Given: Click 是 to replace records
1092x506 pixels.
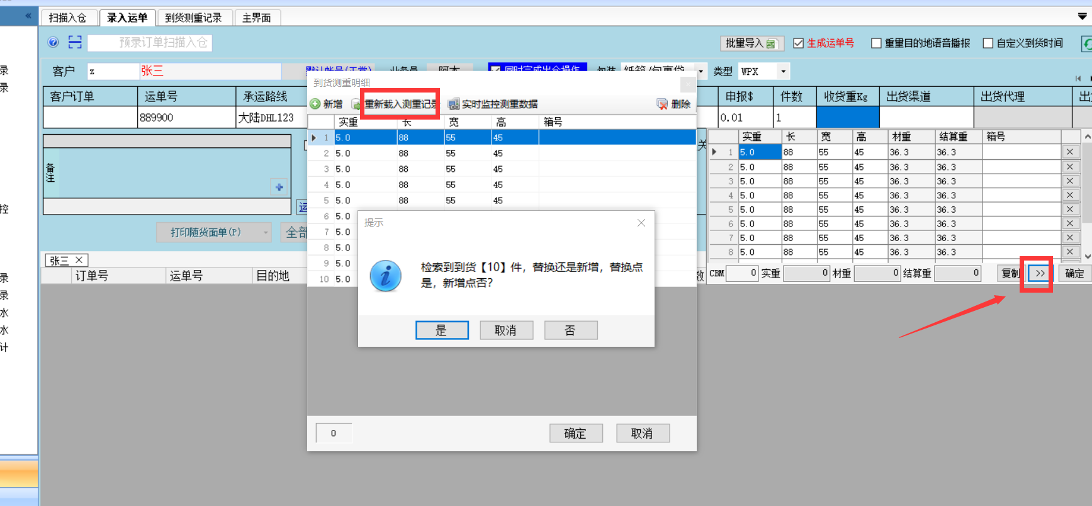Looking at the screenshot, I should [442, 330].
